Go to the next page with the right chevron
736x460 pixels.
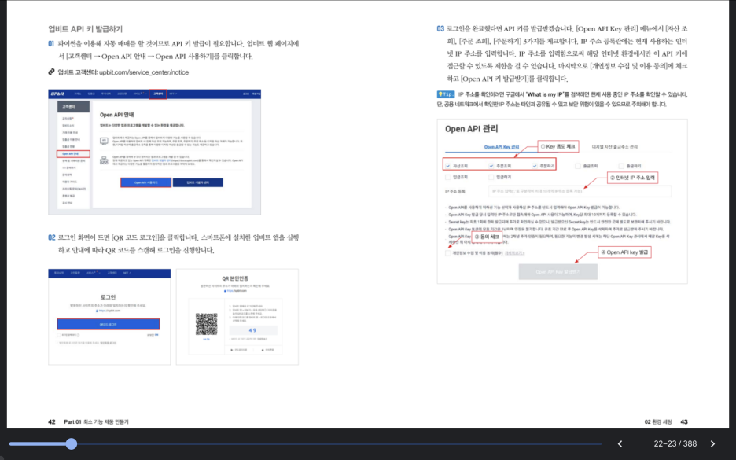[712, 443]
